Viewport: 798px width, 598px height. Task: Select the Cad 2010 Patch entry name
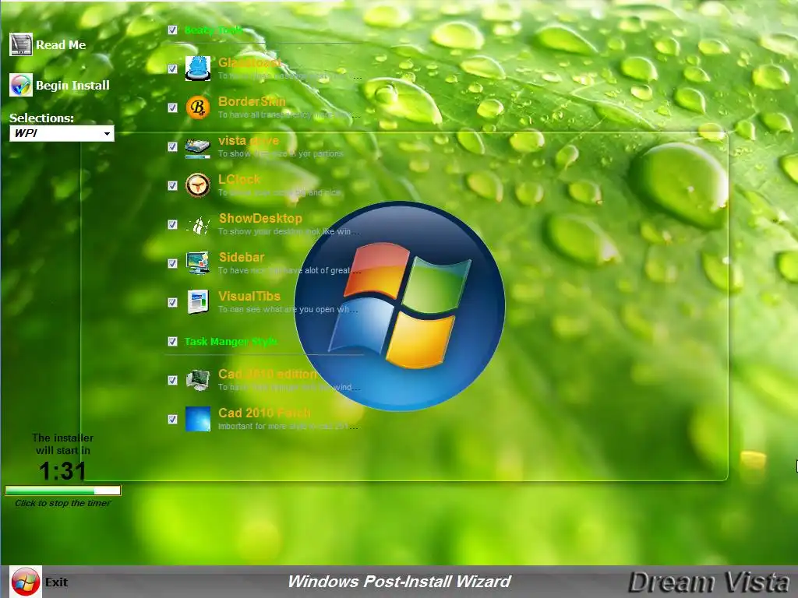264,413
